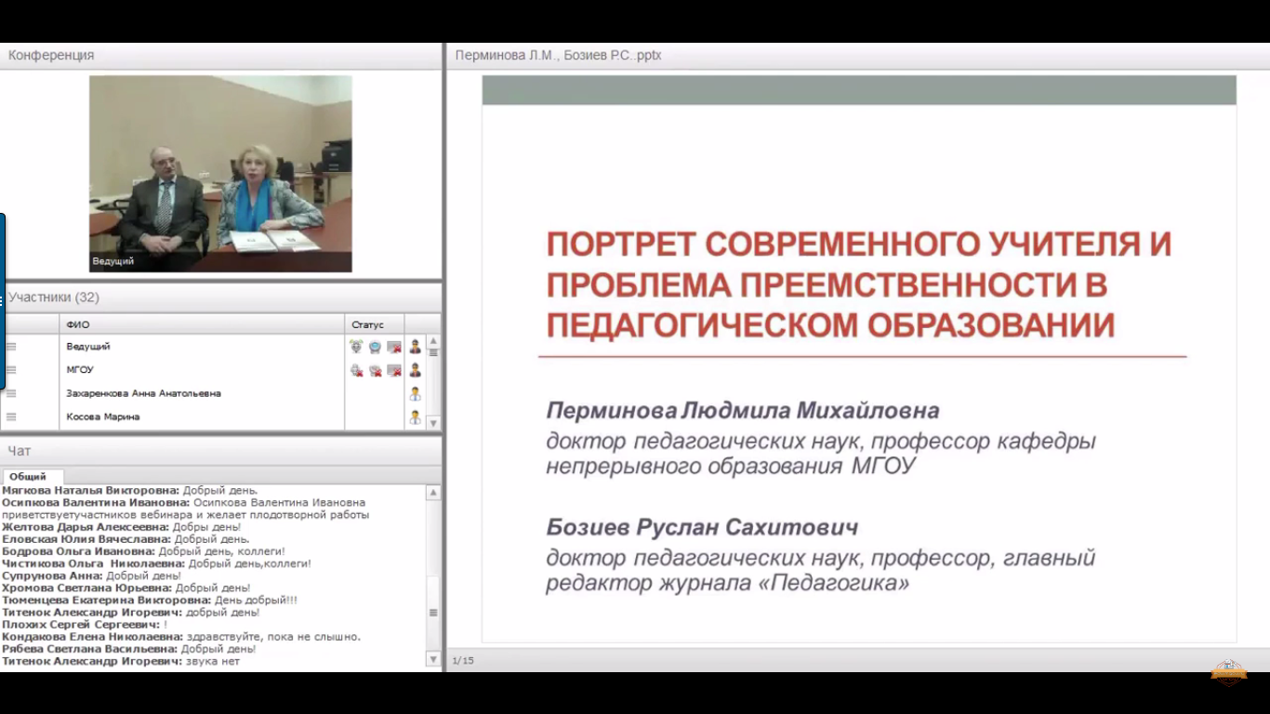Click screen-share status icon for Ведущий
The width and height of the screenshot is (1270, 714).
(394, 347)
